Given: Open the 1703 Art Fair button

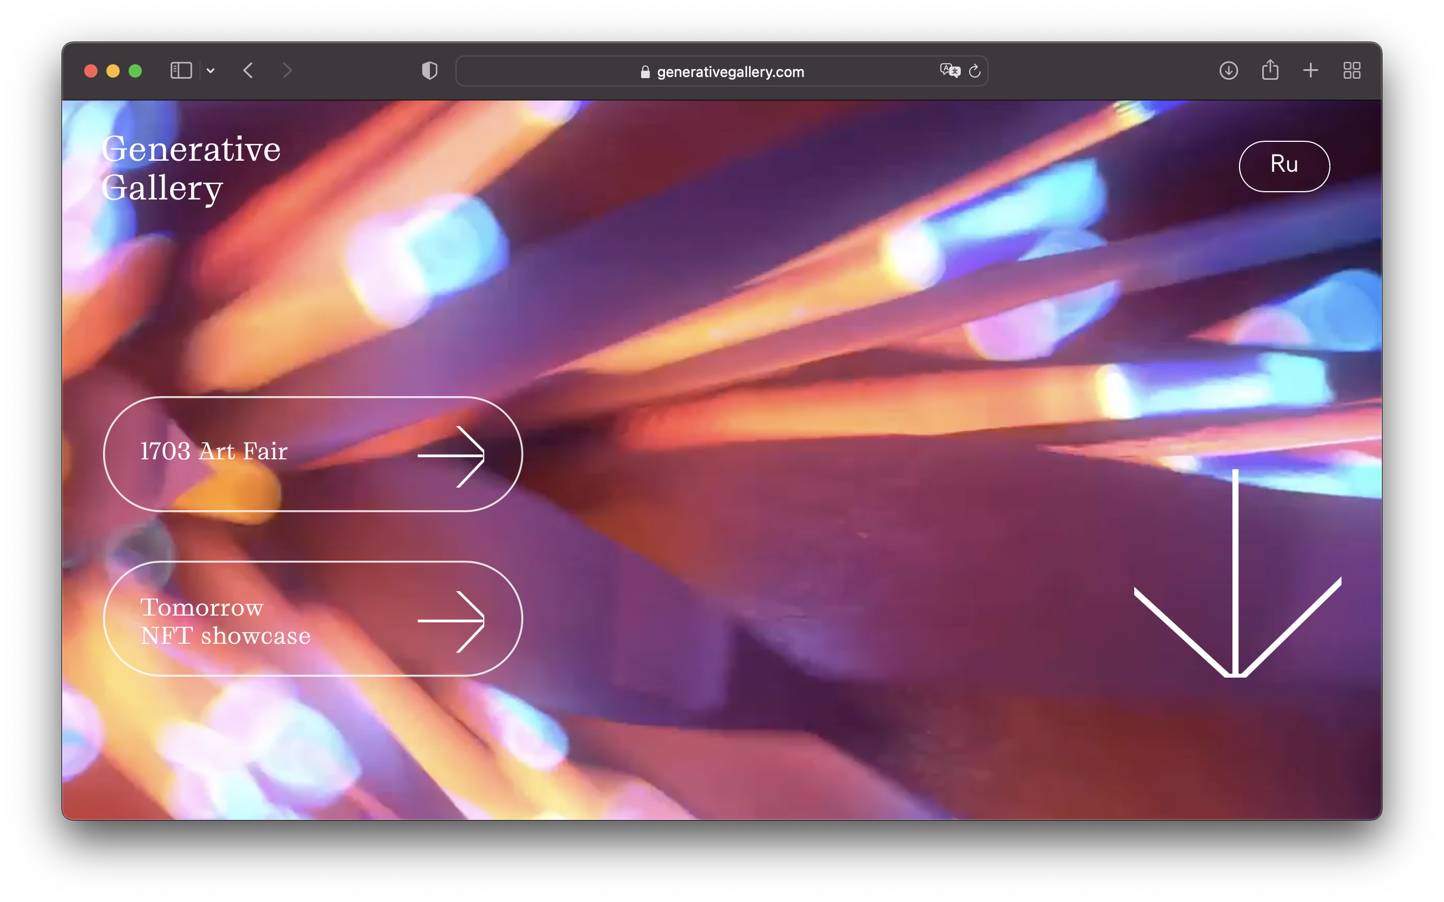Looking at the screenshot, I should (x=313, y=454).
